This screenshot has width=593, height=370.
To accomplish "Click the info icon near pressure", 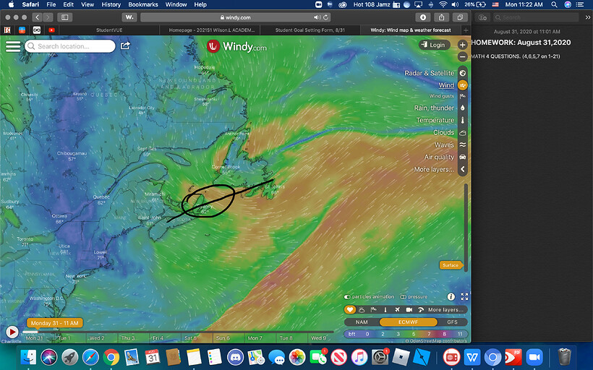I will 451,297.
